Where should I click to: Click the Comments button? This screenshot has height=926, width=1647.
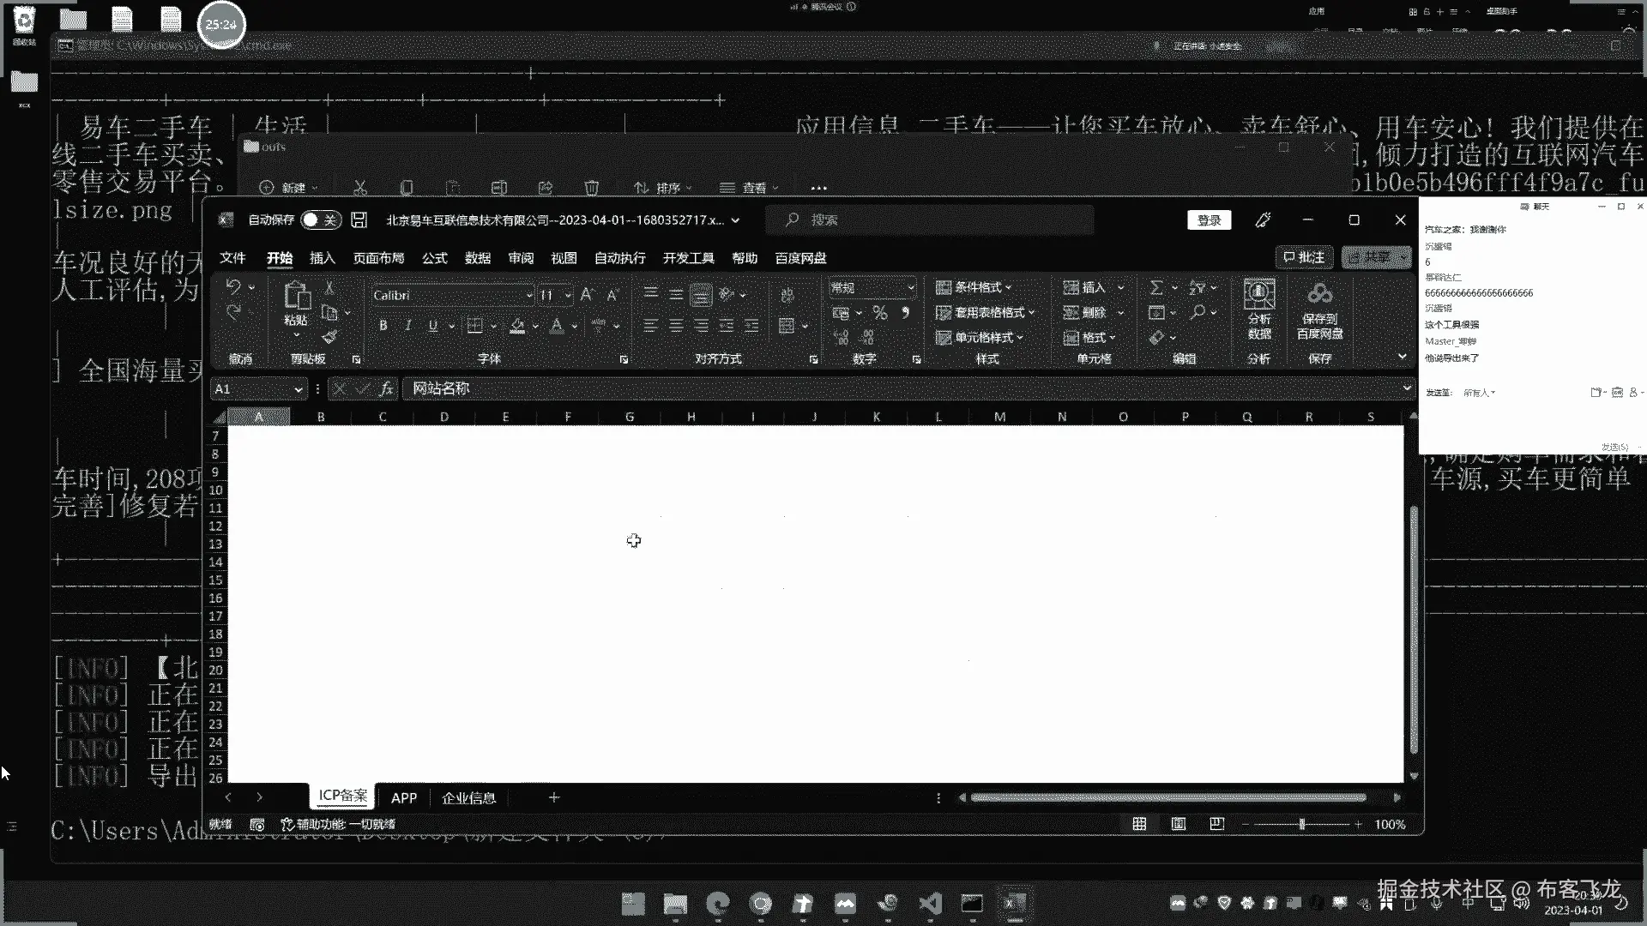pyautogui.click(x=1304, y=257)
